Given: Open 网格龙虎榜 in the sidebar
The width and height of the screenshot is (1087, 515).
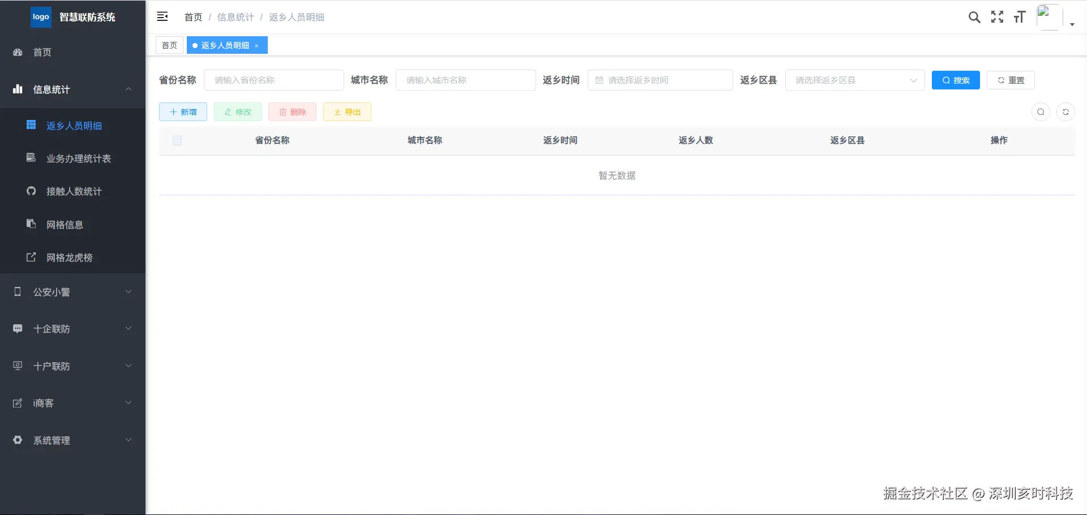Looking at the screenshot, I should (x=72, y=257).
